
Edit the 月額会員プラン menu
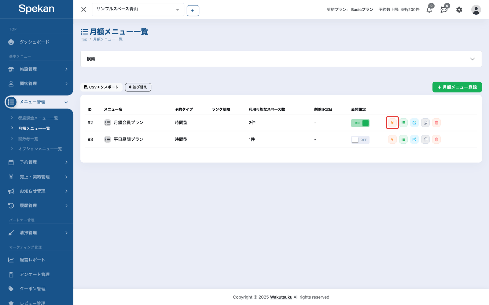(414, 123)
